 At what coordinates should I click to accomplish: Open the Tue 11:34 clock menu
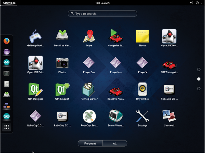pos(102,3)
